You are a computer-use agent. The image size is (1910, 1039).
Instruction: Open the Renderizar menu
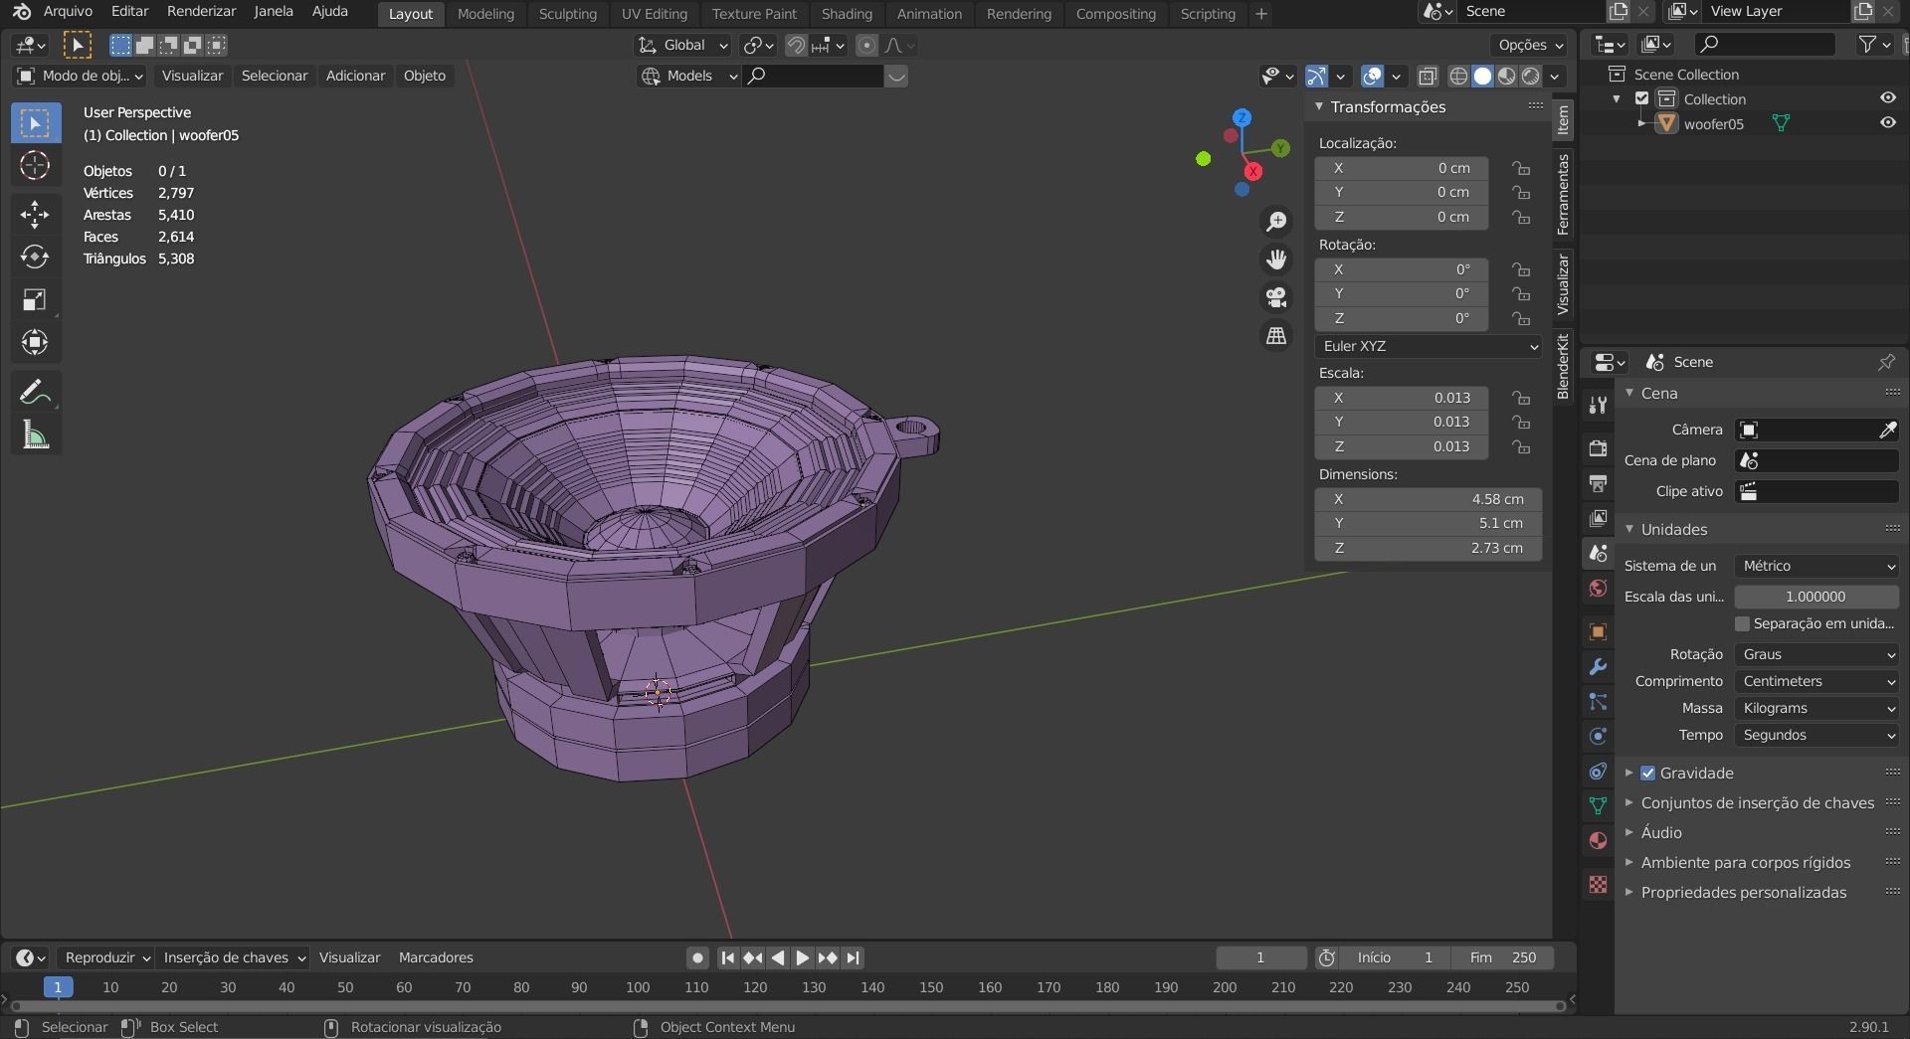click(x=202, y=11)
